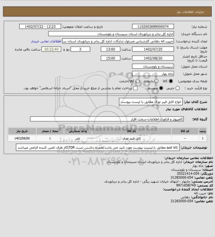
Task: Click the اطلاعات تماس سازمان خریدار heading
Action: pos(189,158)
